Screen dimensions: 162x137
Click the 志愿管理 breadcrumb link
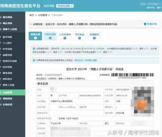(x=42, y=15)
